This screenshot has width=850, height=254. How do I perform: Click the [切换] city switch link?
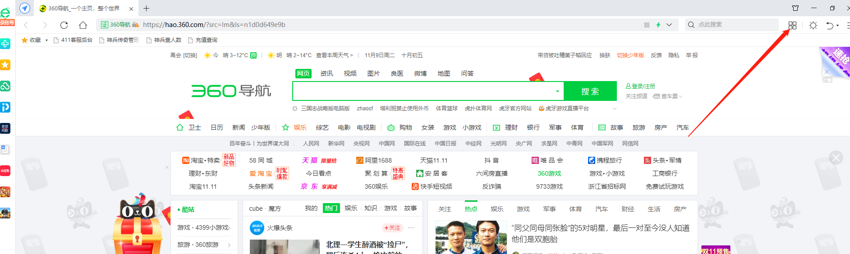[x=190, y=55]
